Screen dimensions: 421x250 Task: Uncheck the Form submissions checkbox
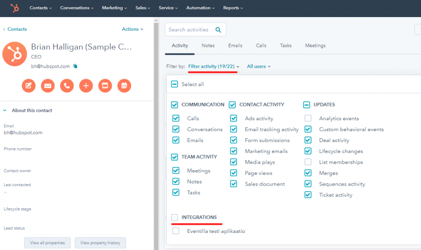233,140
